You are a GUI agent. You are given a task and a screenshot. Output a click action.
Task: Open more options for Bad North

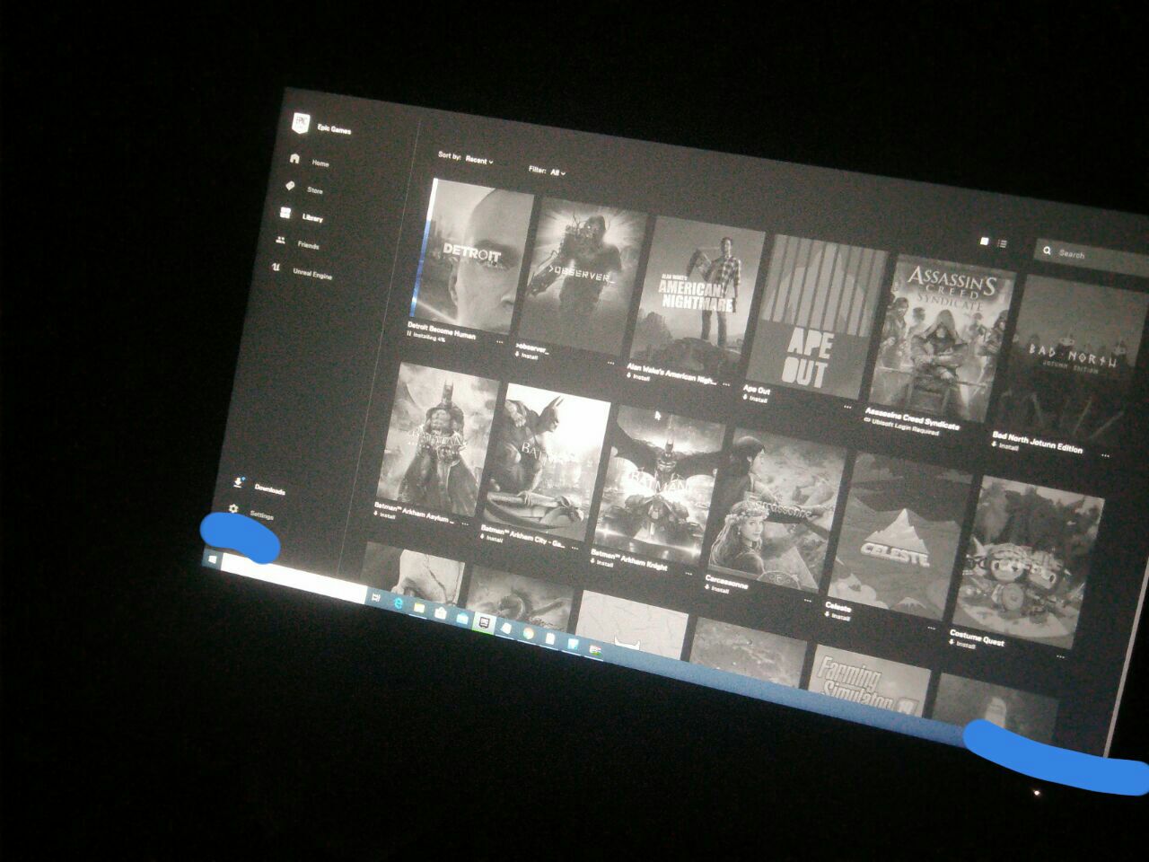1106,455
